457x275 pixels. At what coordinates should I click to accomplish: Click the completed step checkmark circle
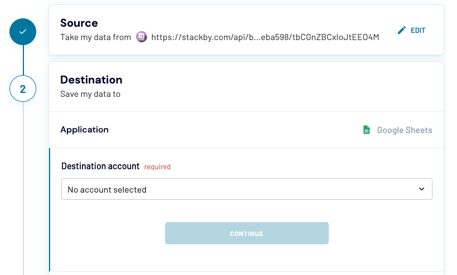tap(23, 32)
